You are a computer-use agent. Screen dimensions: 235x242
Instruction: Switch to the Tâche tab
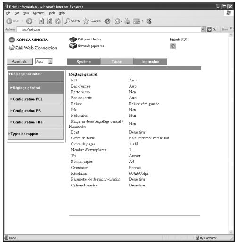[117, 62]
